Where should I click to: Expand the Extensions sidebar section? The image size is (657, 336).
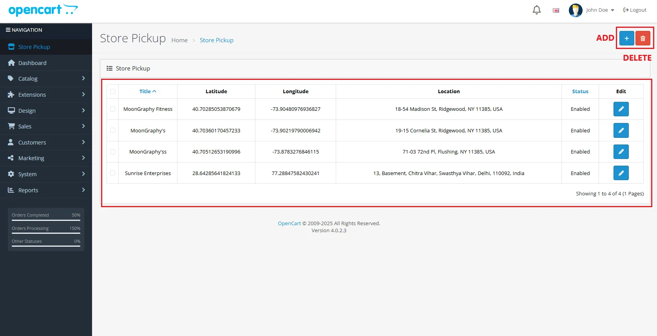coord(46,95)
